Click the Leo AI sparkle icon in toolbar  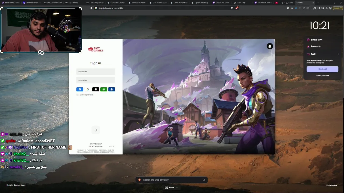click(326, 8)
